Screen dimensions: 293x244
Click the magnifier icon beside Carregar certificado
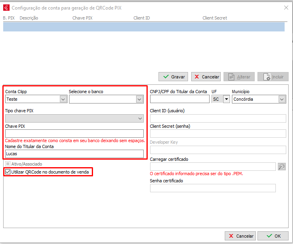coord(282,167)
